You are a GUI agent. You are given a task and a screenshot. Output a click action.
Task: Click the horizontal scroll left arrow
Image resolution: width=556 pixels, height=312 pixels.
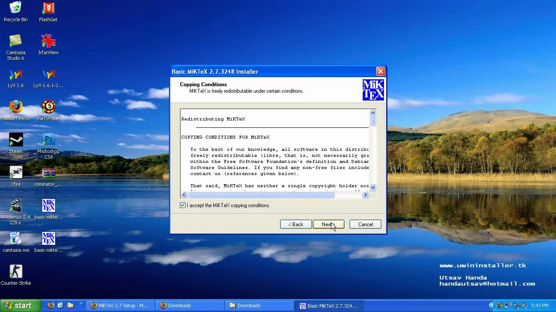click(x=184, y=195)
